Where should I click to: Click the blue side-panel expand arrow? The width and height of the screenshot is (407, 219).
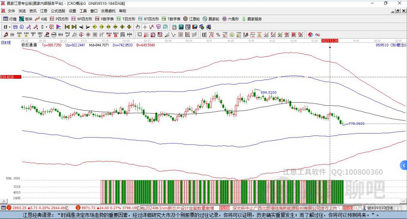pos(404,165)
